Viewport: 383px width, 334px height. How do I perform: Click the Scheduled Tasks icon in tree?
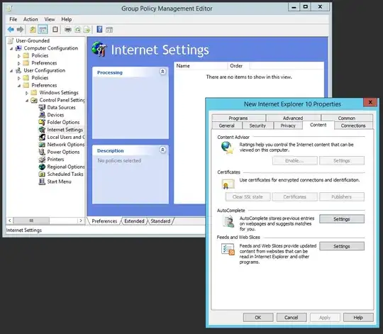tap(42, 174)
